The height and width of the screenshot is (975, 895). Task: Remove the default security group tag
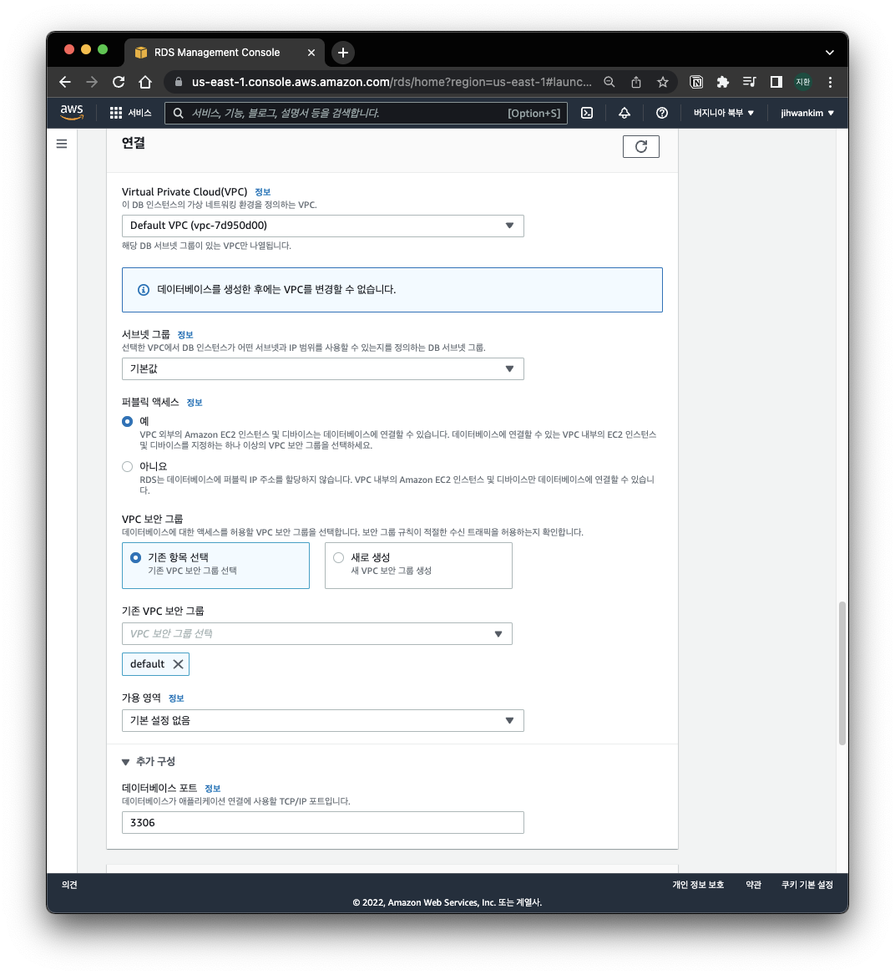(x=178, y=664)
